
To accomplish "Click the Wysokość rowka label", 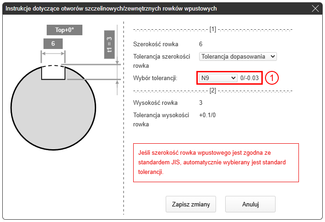I will (155, 103).
